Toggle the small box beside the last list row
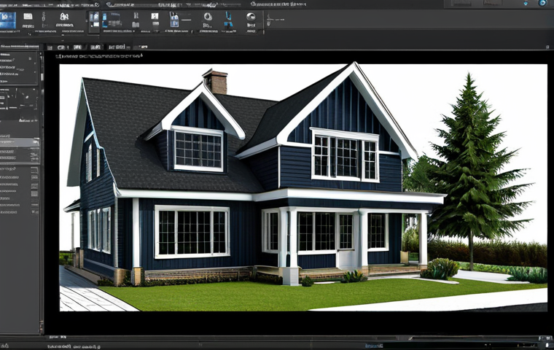 pyautogui.click(x=35, y=212)
